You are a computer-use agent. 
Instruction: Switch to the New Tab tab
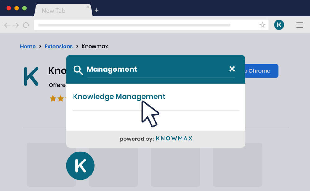(x=63, y=11)
